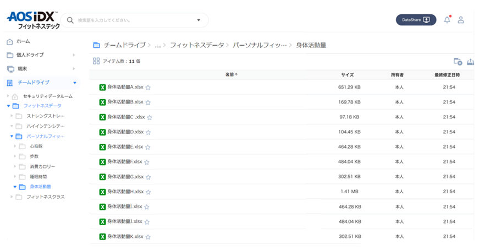
Task: Click the folder icon in breadcrumb
Action: [x=97, y=45]
